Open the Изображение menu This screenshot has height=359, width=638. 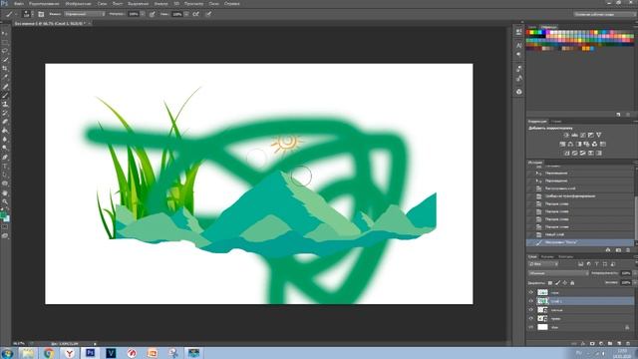[x=78, y=4]
